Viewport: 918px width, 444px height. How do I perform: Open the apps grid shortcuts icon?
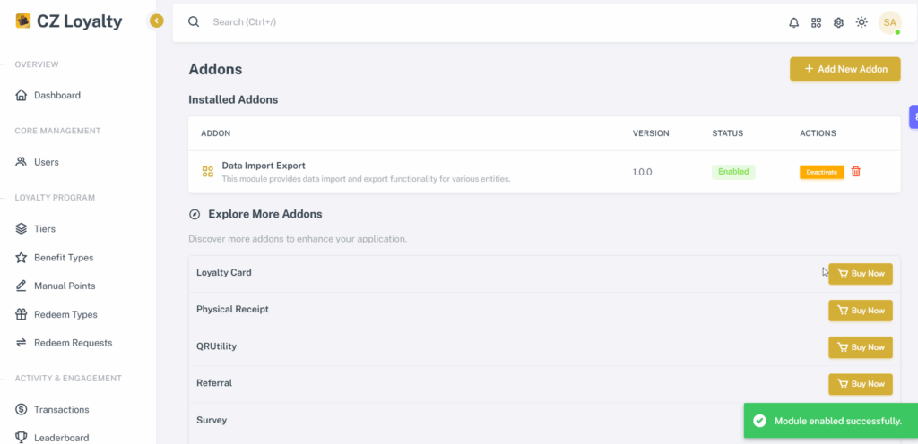[816, 22]
